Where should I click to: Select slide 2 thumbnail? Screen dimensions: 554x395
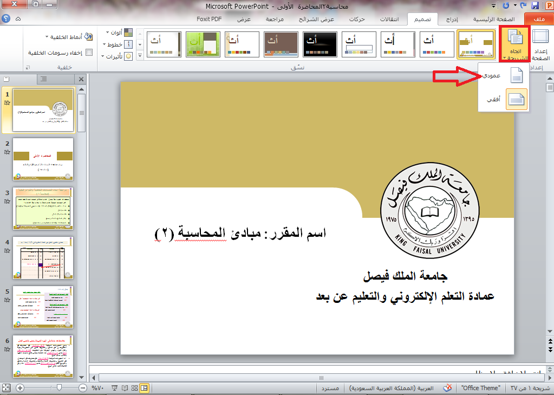point(43,159)
